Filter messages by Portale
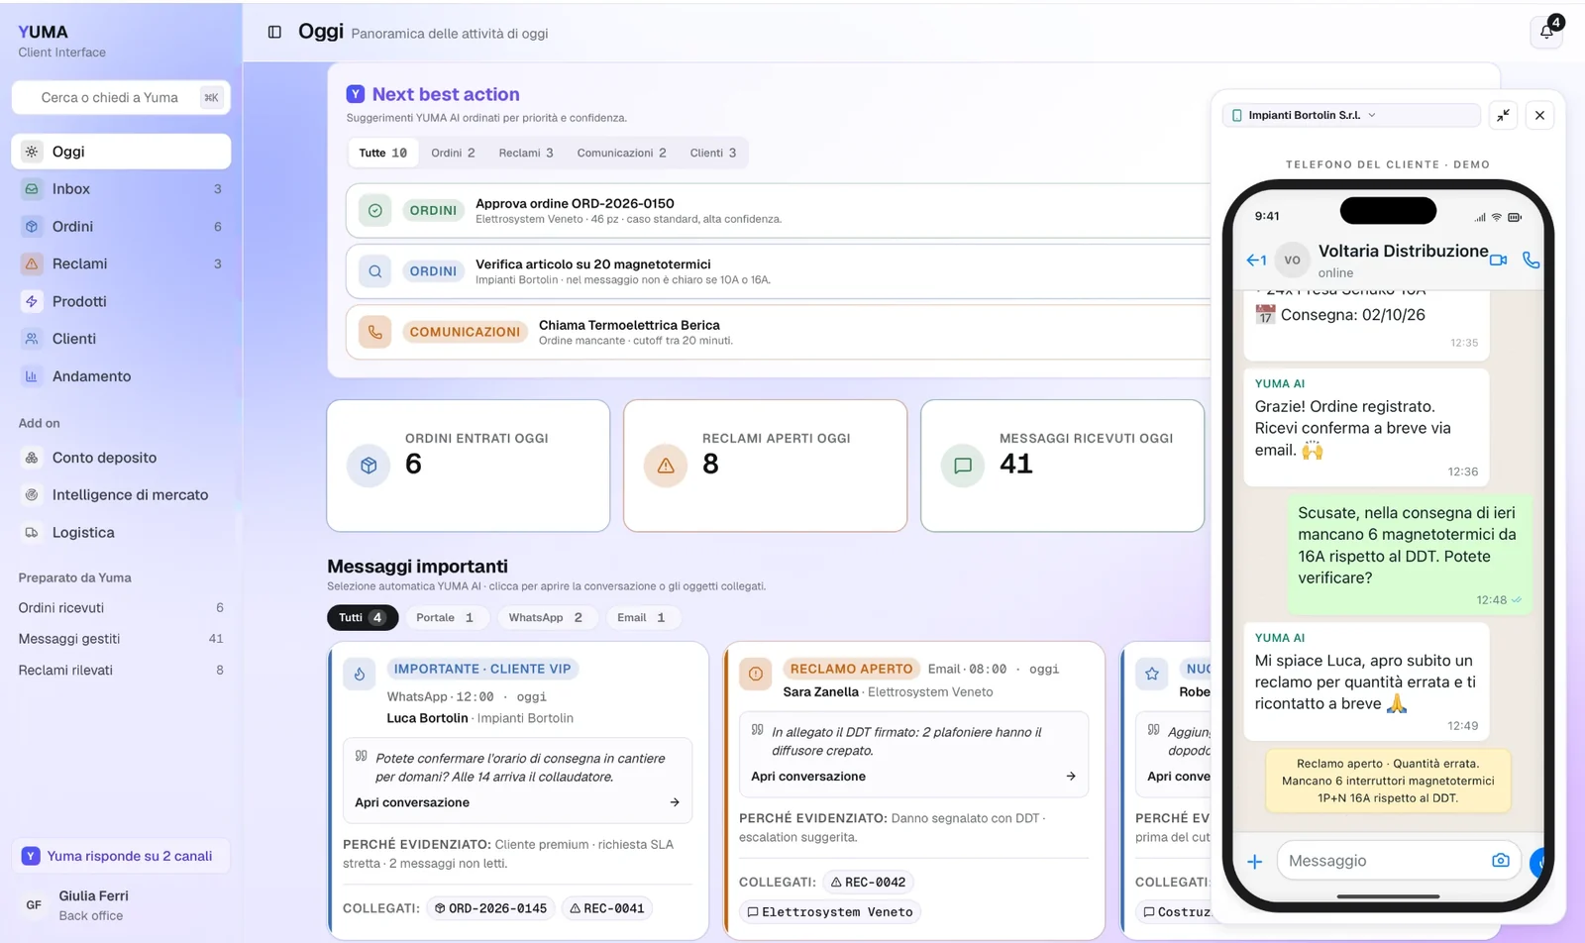The width and height of the screenshot is (1585, 943). pos(446,617)
